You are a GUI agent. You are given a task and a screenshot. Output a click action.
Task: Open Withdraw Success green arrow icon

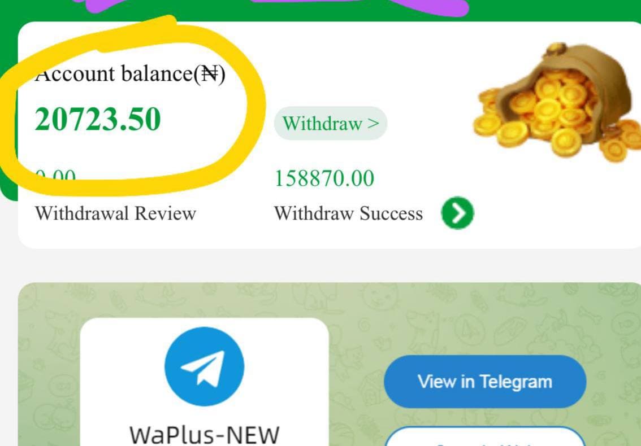(x=457, y=213)
